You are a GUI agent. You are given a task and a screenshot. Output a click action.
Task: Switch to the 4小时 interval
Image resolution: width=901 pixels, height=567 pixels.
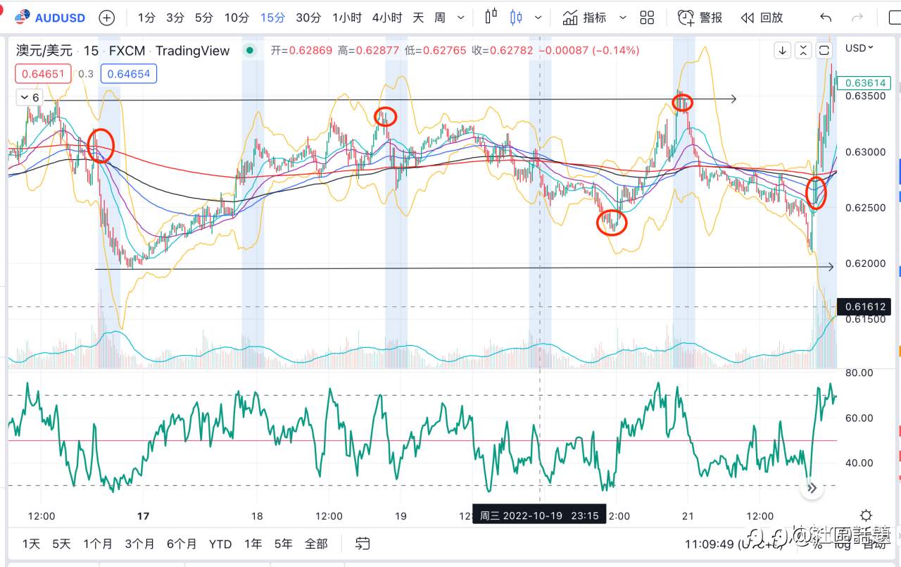click(x=386, y=18)
